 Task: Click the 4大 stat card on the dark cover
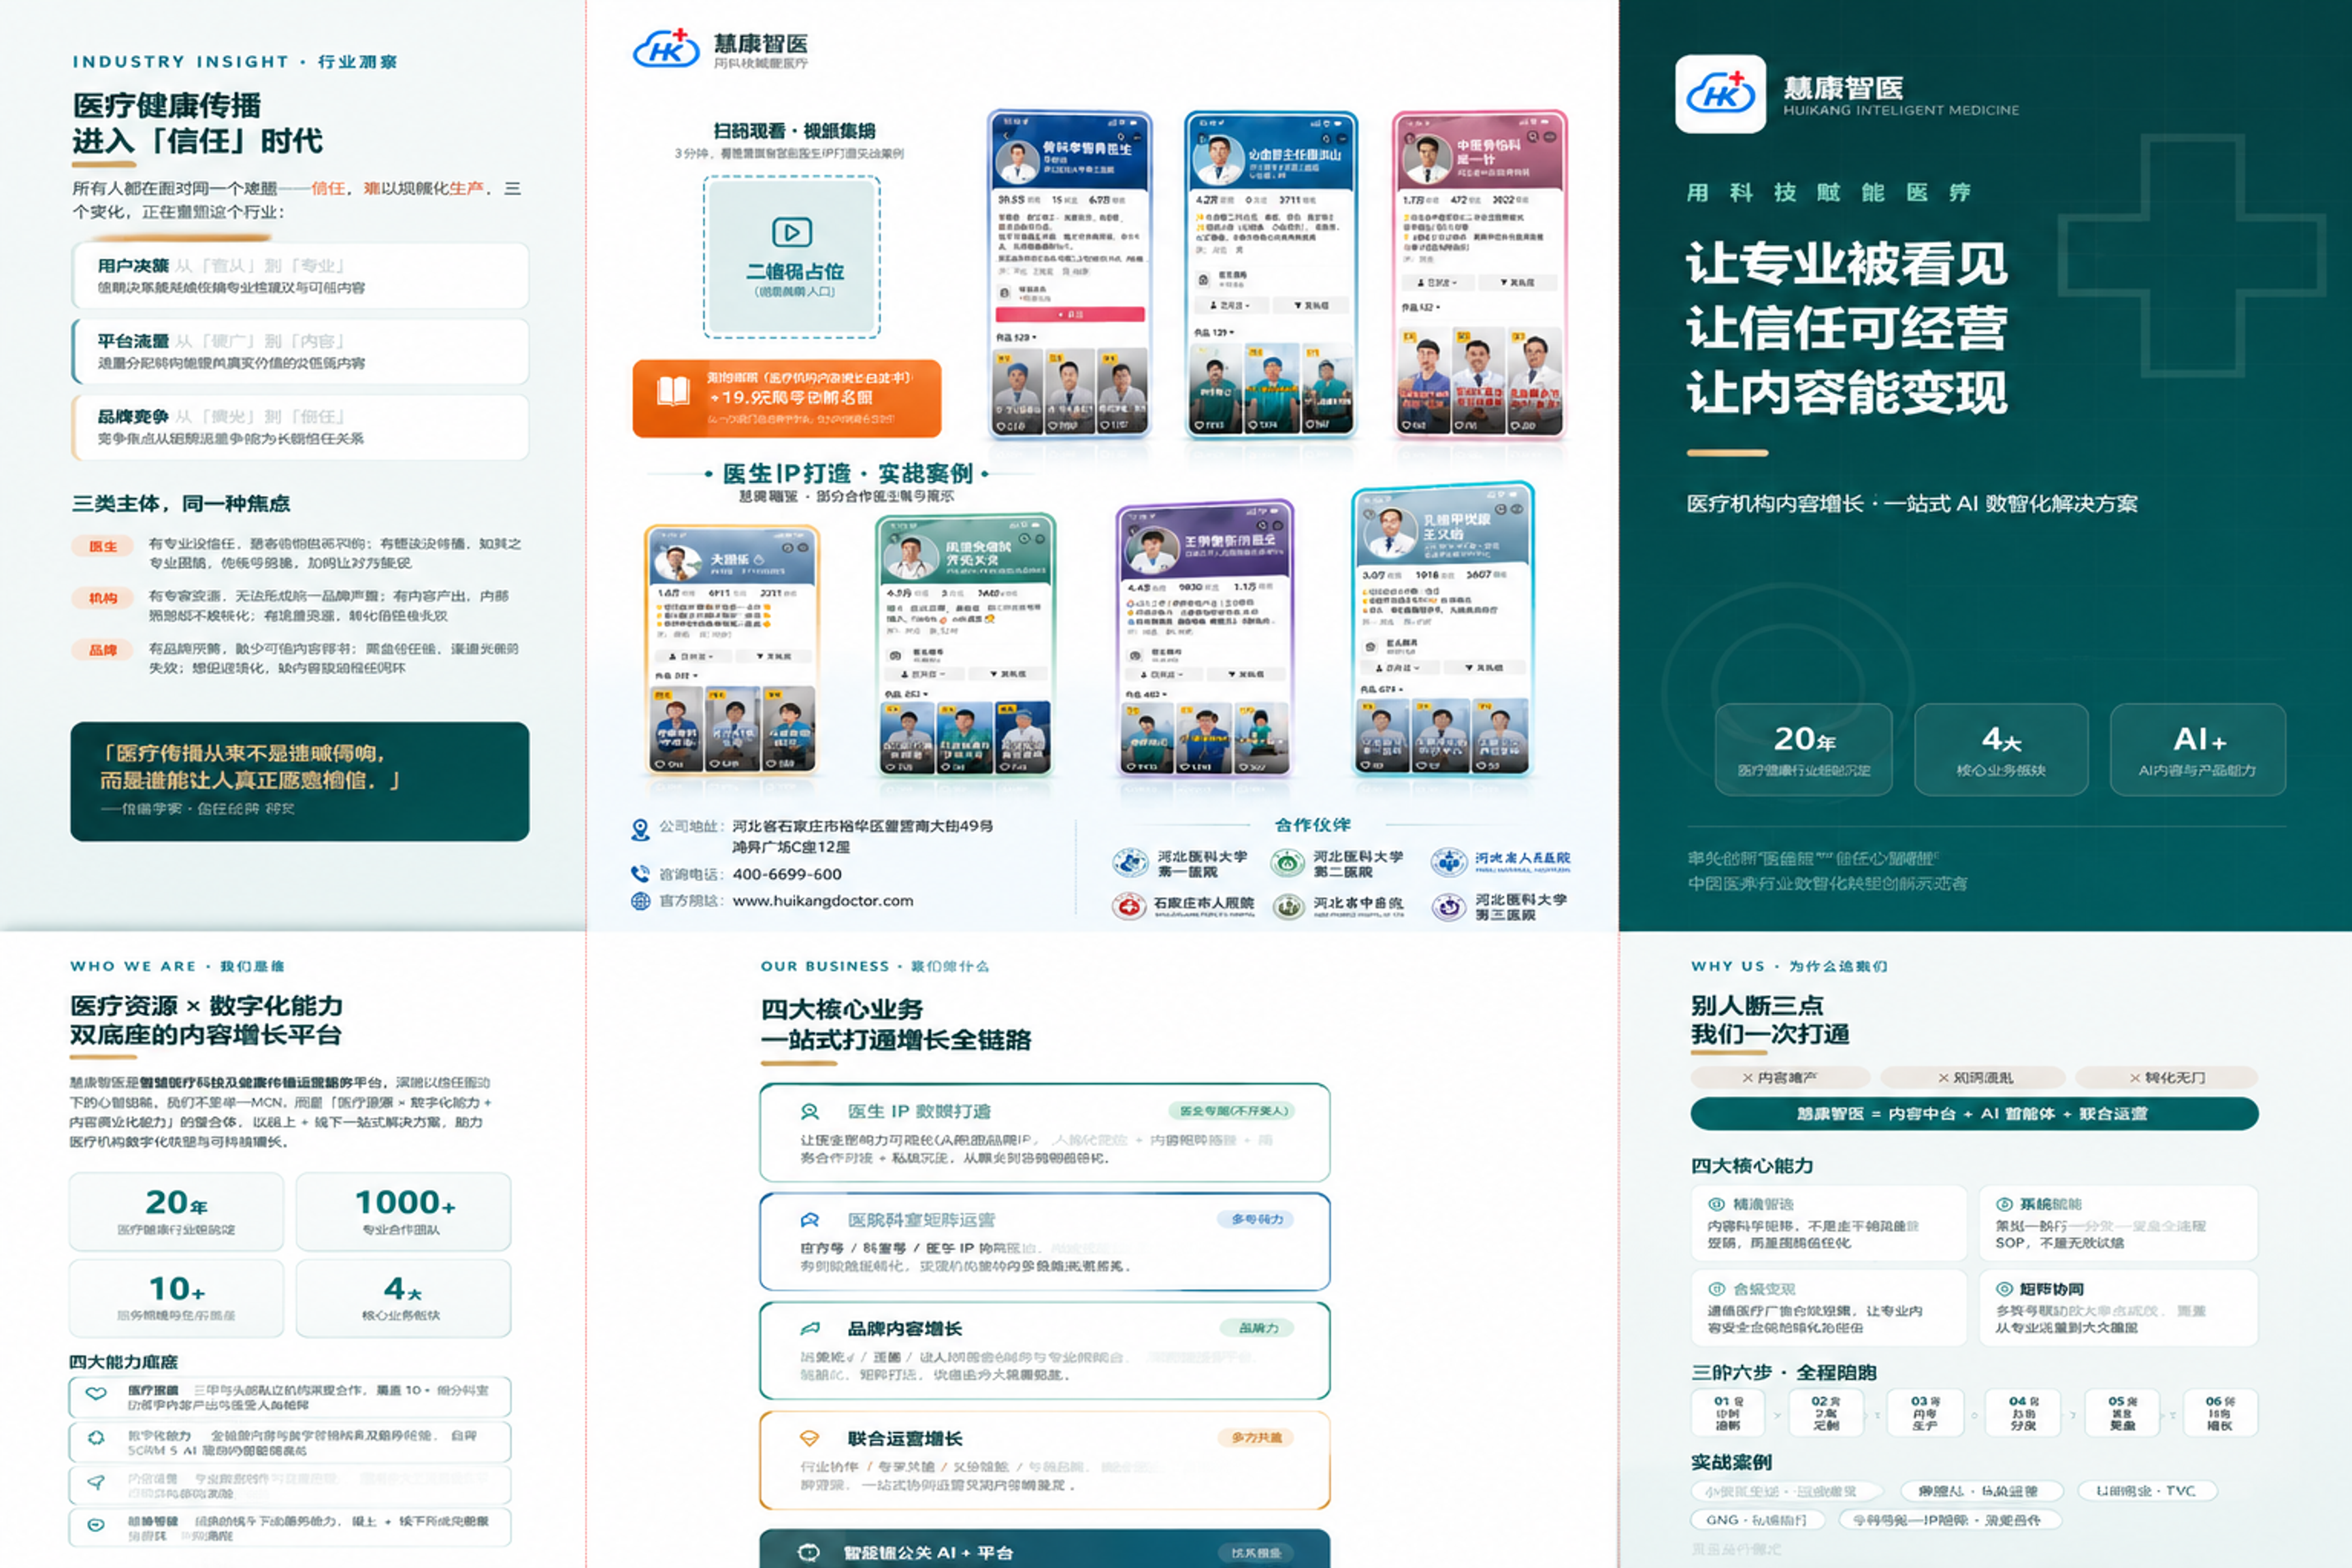pyautogui.click(x=2001, y=750)
